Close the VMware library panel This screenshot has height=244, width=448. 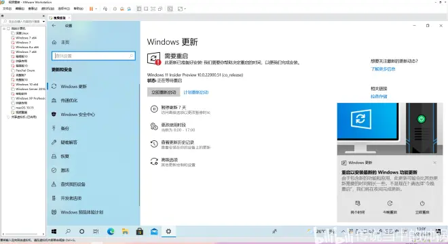(43, 16)
